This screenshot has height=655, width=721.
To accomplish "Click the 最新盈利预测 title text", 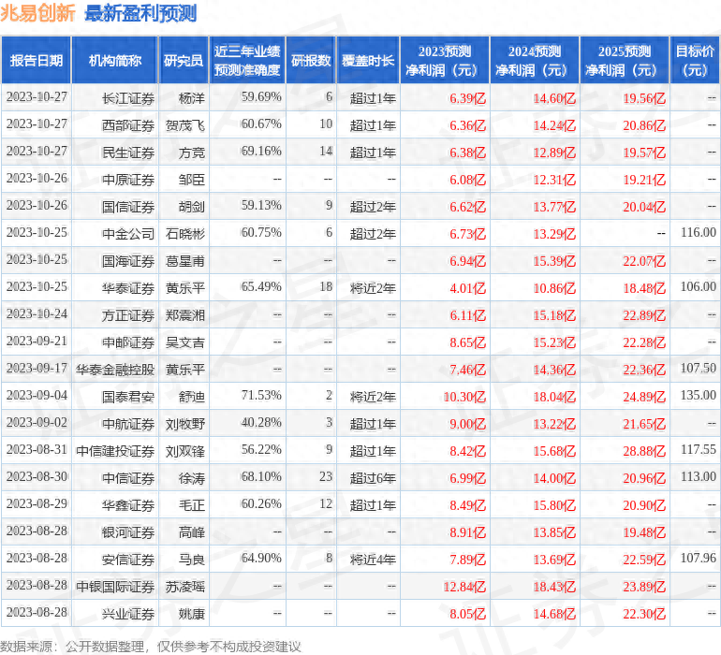I will pyautogui.click(x=140, y=13).
